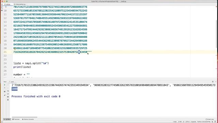Click the cursor position in status bar
Image resolution: width=218 pixels, height=123 pixels.
pyautogui.click(x=180, y=122)
